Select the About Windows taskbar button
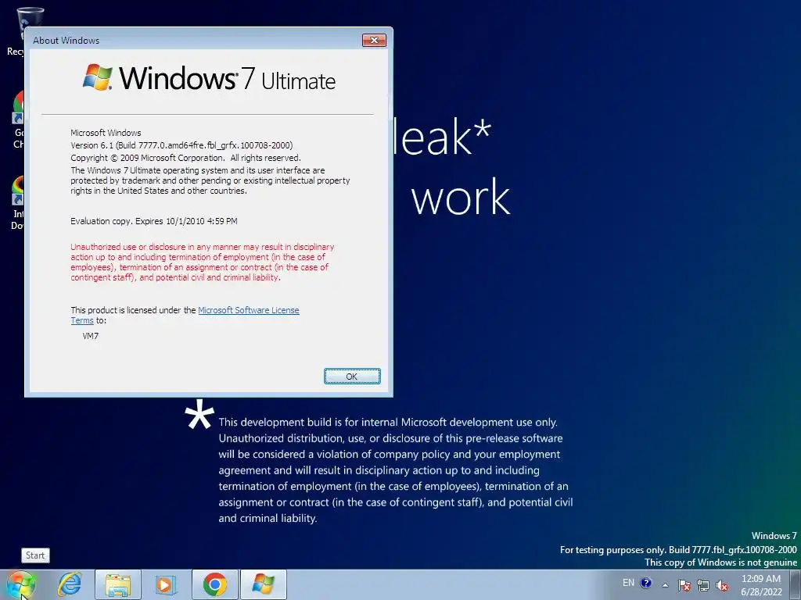 [x=263, y=584]
